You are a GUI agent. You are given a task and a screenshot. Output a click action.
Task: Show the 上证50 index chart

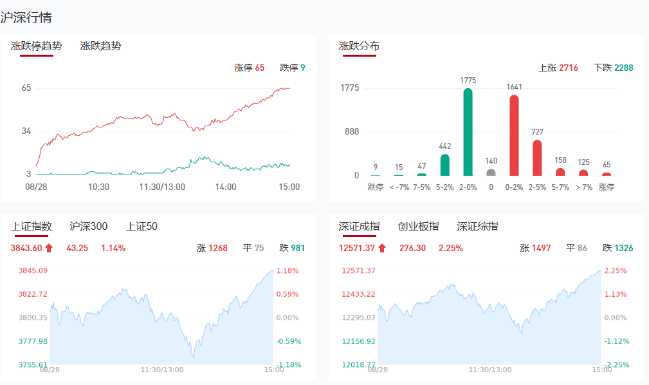[x=142, y=226]
